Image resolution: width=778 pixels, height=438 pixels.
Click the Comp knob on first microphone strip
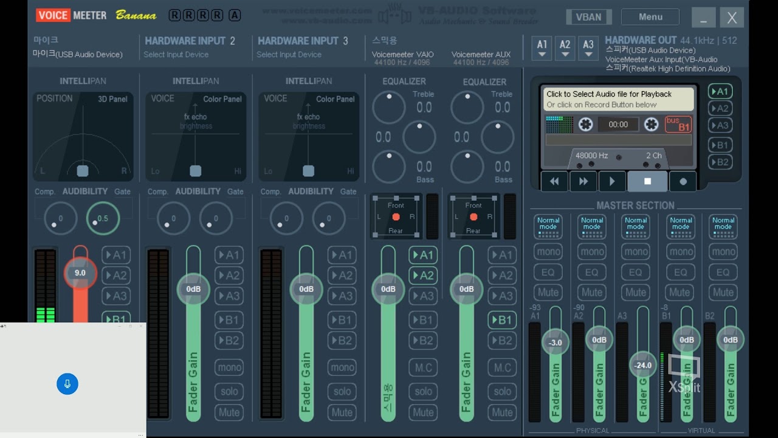coord(60,218)
